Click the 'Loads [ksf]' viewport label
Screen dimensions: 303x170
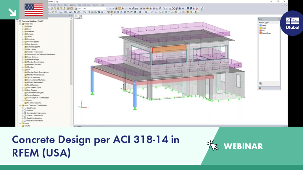point(78,18)
